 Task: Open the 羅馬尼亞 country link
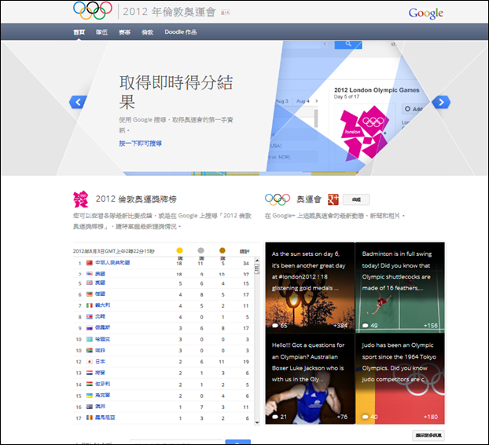[105, 418]
